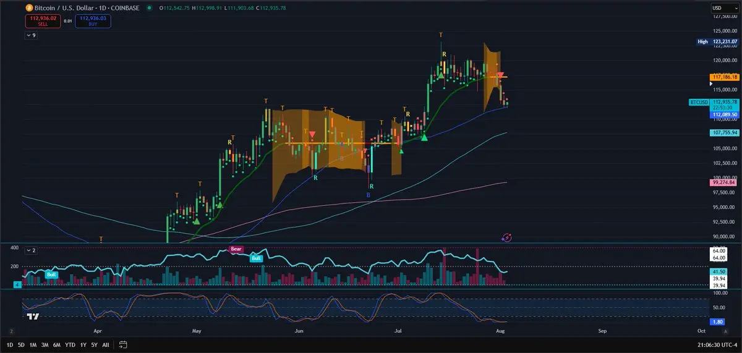Screen dimensions: 742x353
Task: Click the white arrow marker left of price axis
Action: [710, 83]
